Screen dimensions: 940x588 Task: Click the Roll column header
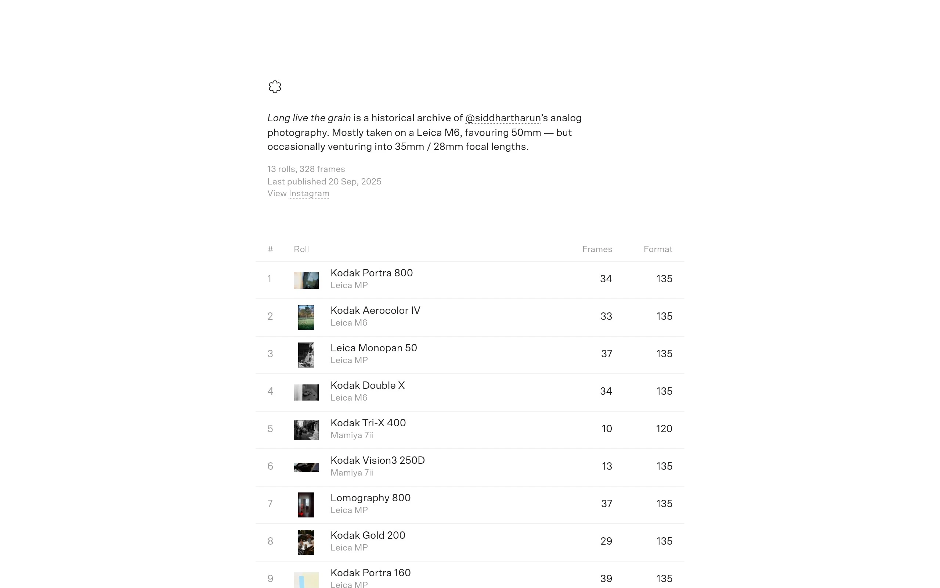click(x=301, y=249)
